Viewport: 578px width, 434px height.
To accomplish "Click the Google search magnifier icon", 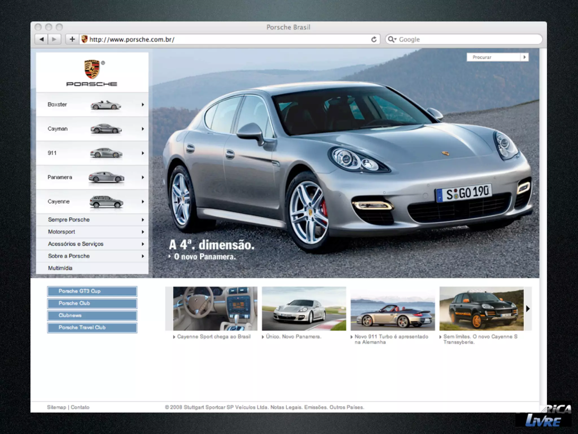I will pyautogui.click(x=391, y=39).
